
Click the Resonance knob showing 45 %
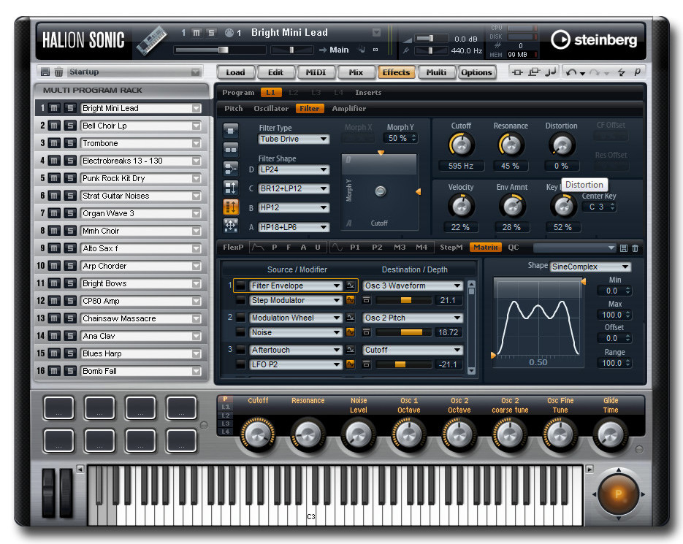[x=511, y=145]
